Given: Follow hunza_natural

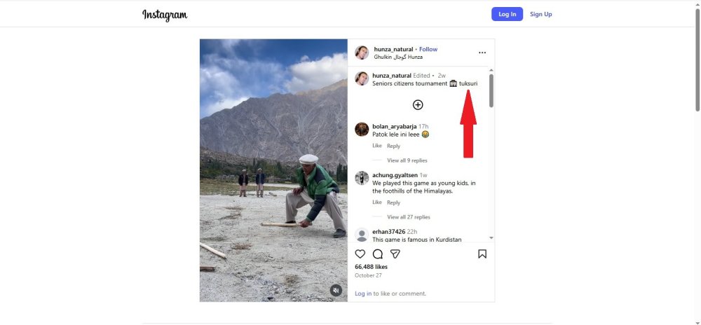Looking at the screenshot, I should coord(428,49).
